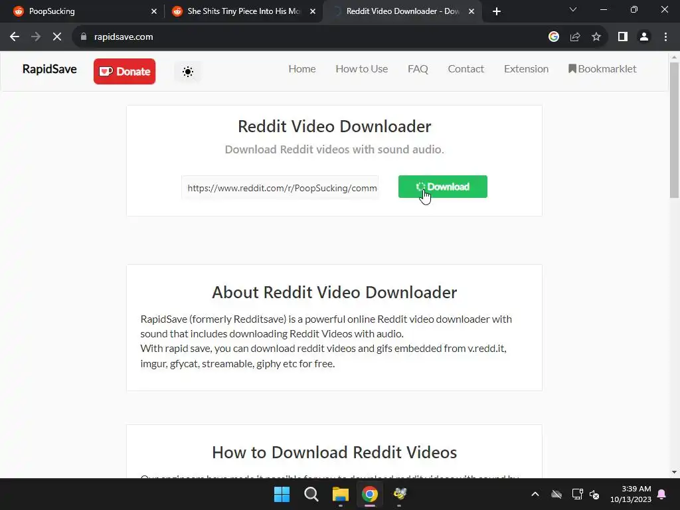Click the muted volume tray icon
680x510 pixels.
point(594,494)
